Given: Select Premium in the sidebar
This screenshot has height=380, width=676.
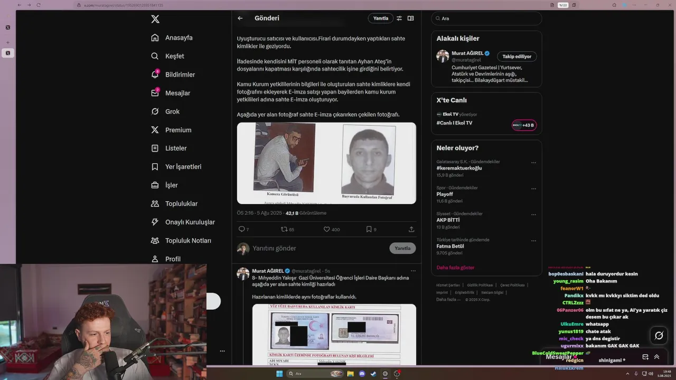Looking at the screenshot, I should pos(171,130).
